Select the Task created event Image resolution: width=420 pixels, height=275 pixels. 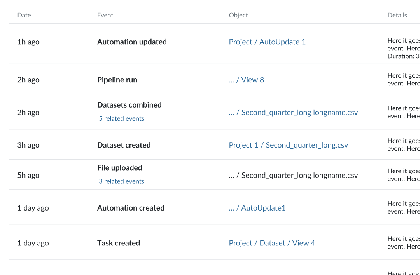tap(118, 243)
